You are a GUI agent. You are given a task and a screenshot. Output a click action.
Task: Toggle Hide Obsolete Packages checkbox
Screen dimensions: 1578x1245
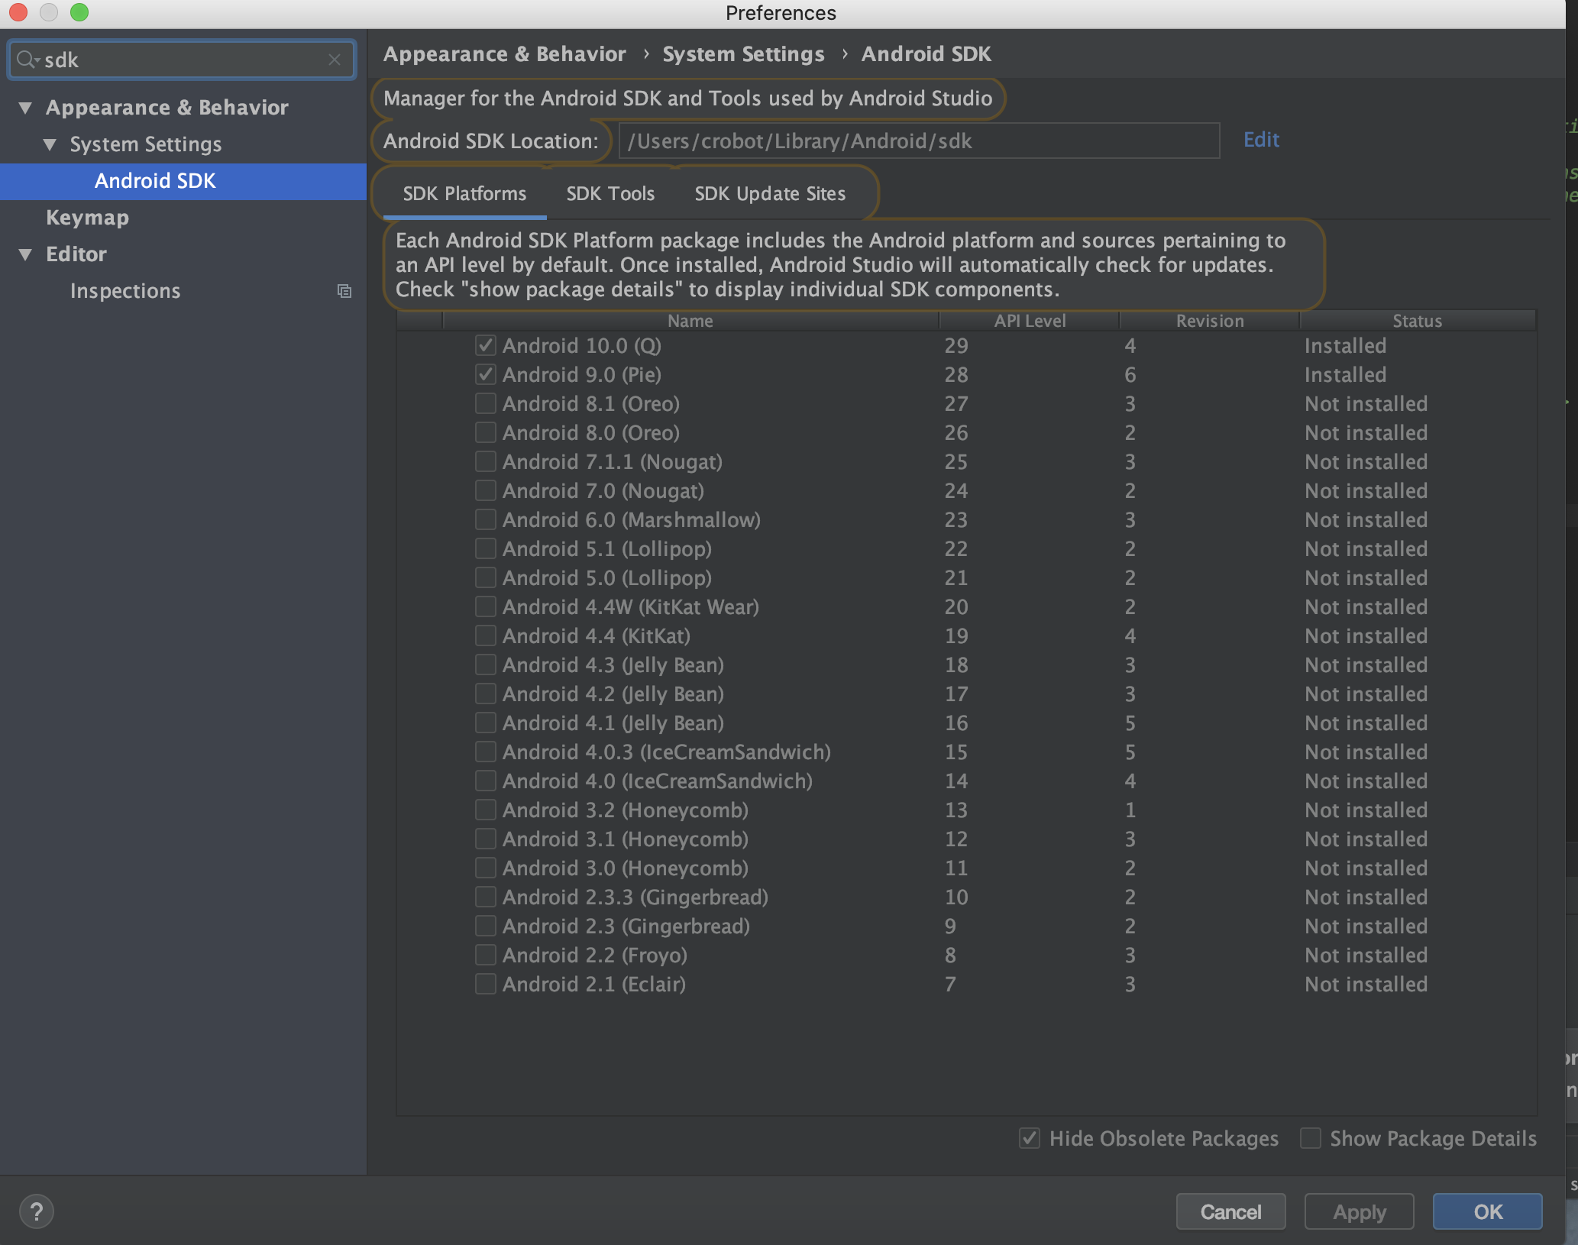click(x=1030, y=1138)
